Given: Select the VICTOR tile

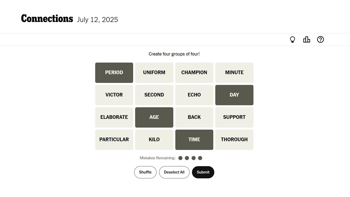Looking at the screenshot, I should [x=114, y=95].
